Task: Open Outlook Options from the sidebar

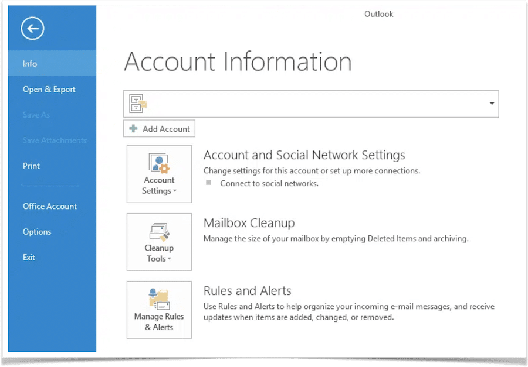Action: click(37, 232)
